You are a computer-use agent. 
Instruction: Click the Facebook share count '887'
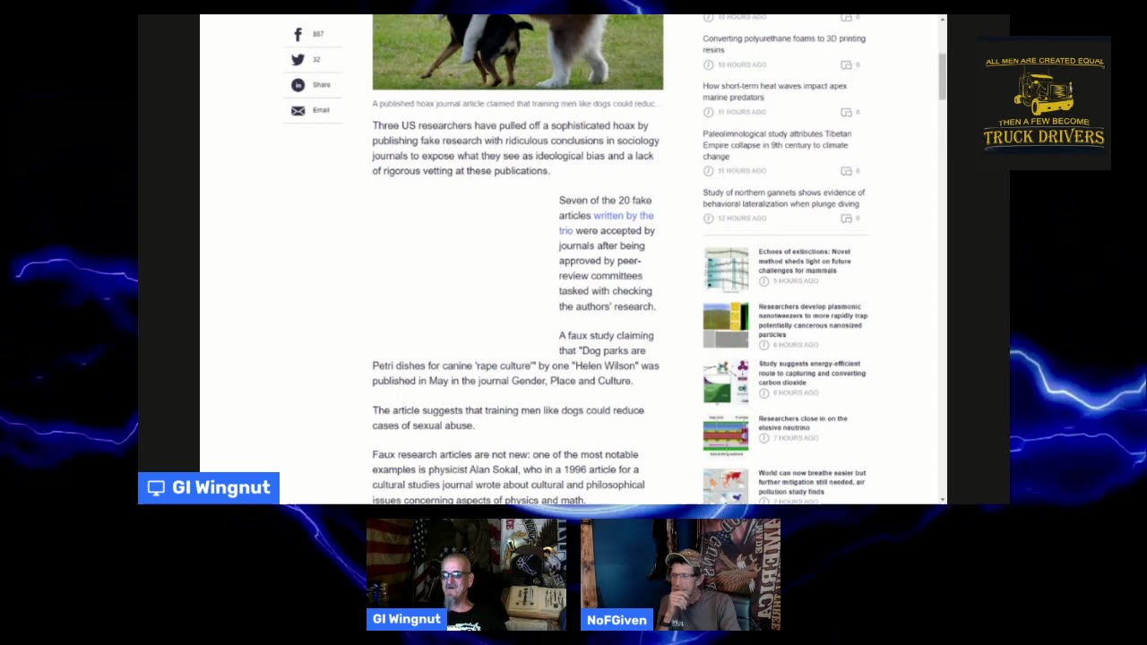click(318, 34)
